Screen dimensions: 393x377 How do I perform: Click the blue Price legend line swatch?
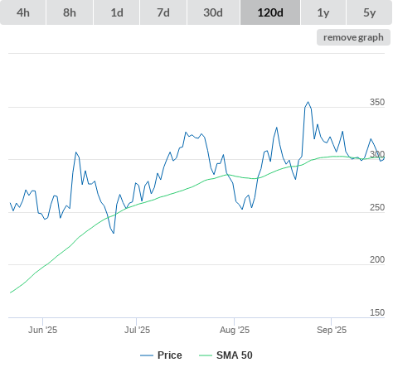tap(147, 355)
